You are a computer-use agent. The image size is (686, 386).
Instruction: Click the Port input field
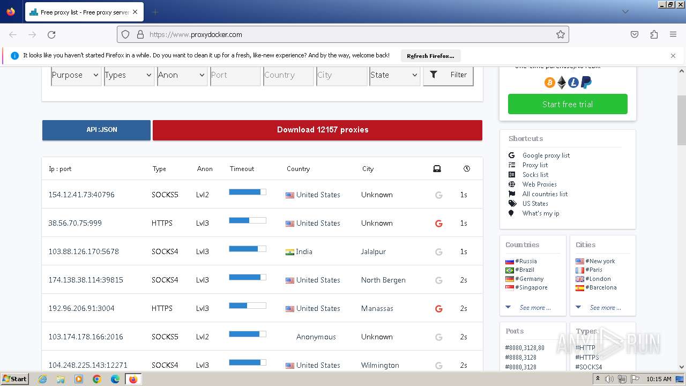click(x=235, y=75)
